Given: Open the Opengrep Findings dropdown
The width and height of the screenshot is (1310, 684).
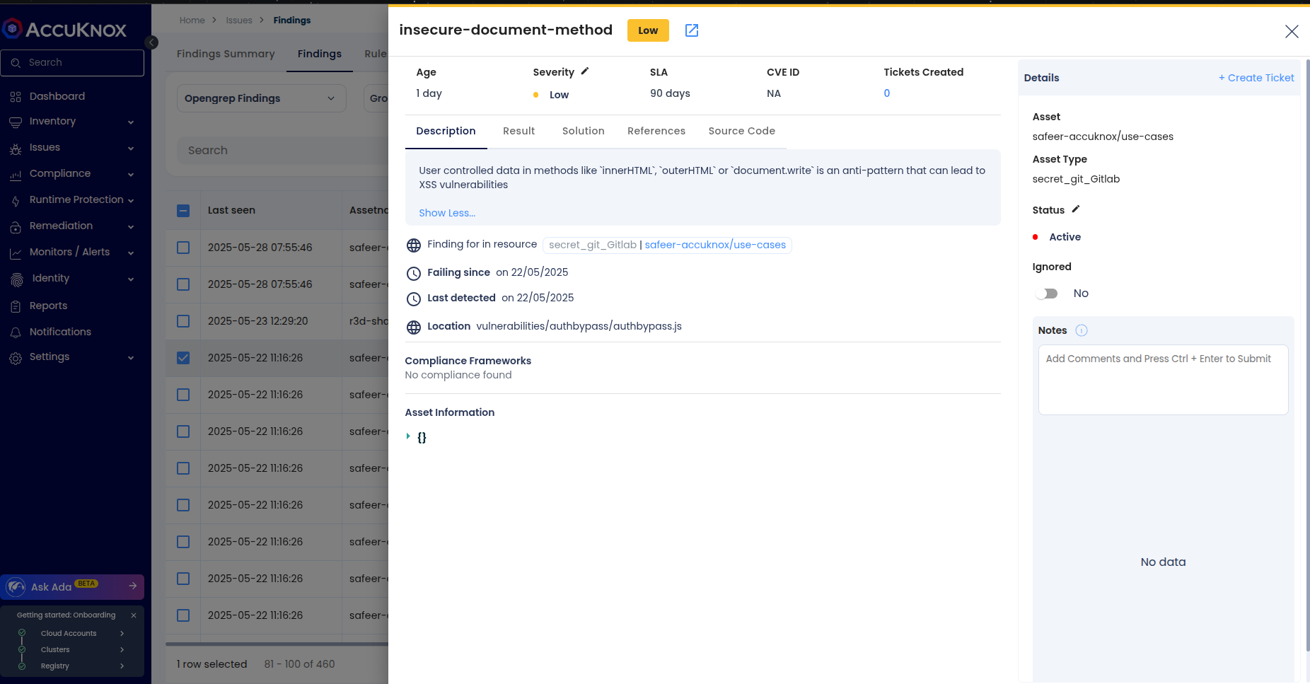Looking at the screenshot, I should coord(261,98).
